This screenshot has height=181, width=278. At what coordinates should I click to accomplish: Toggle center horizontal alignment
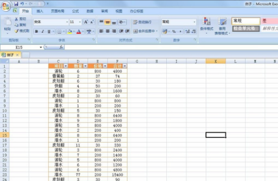(x=107, y=31)
